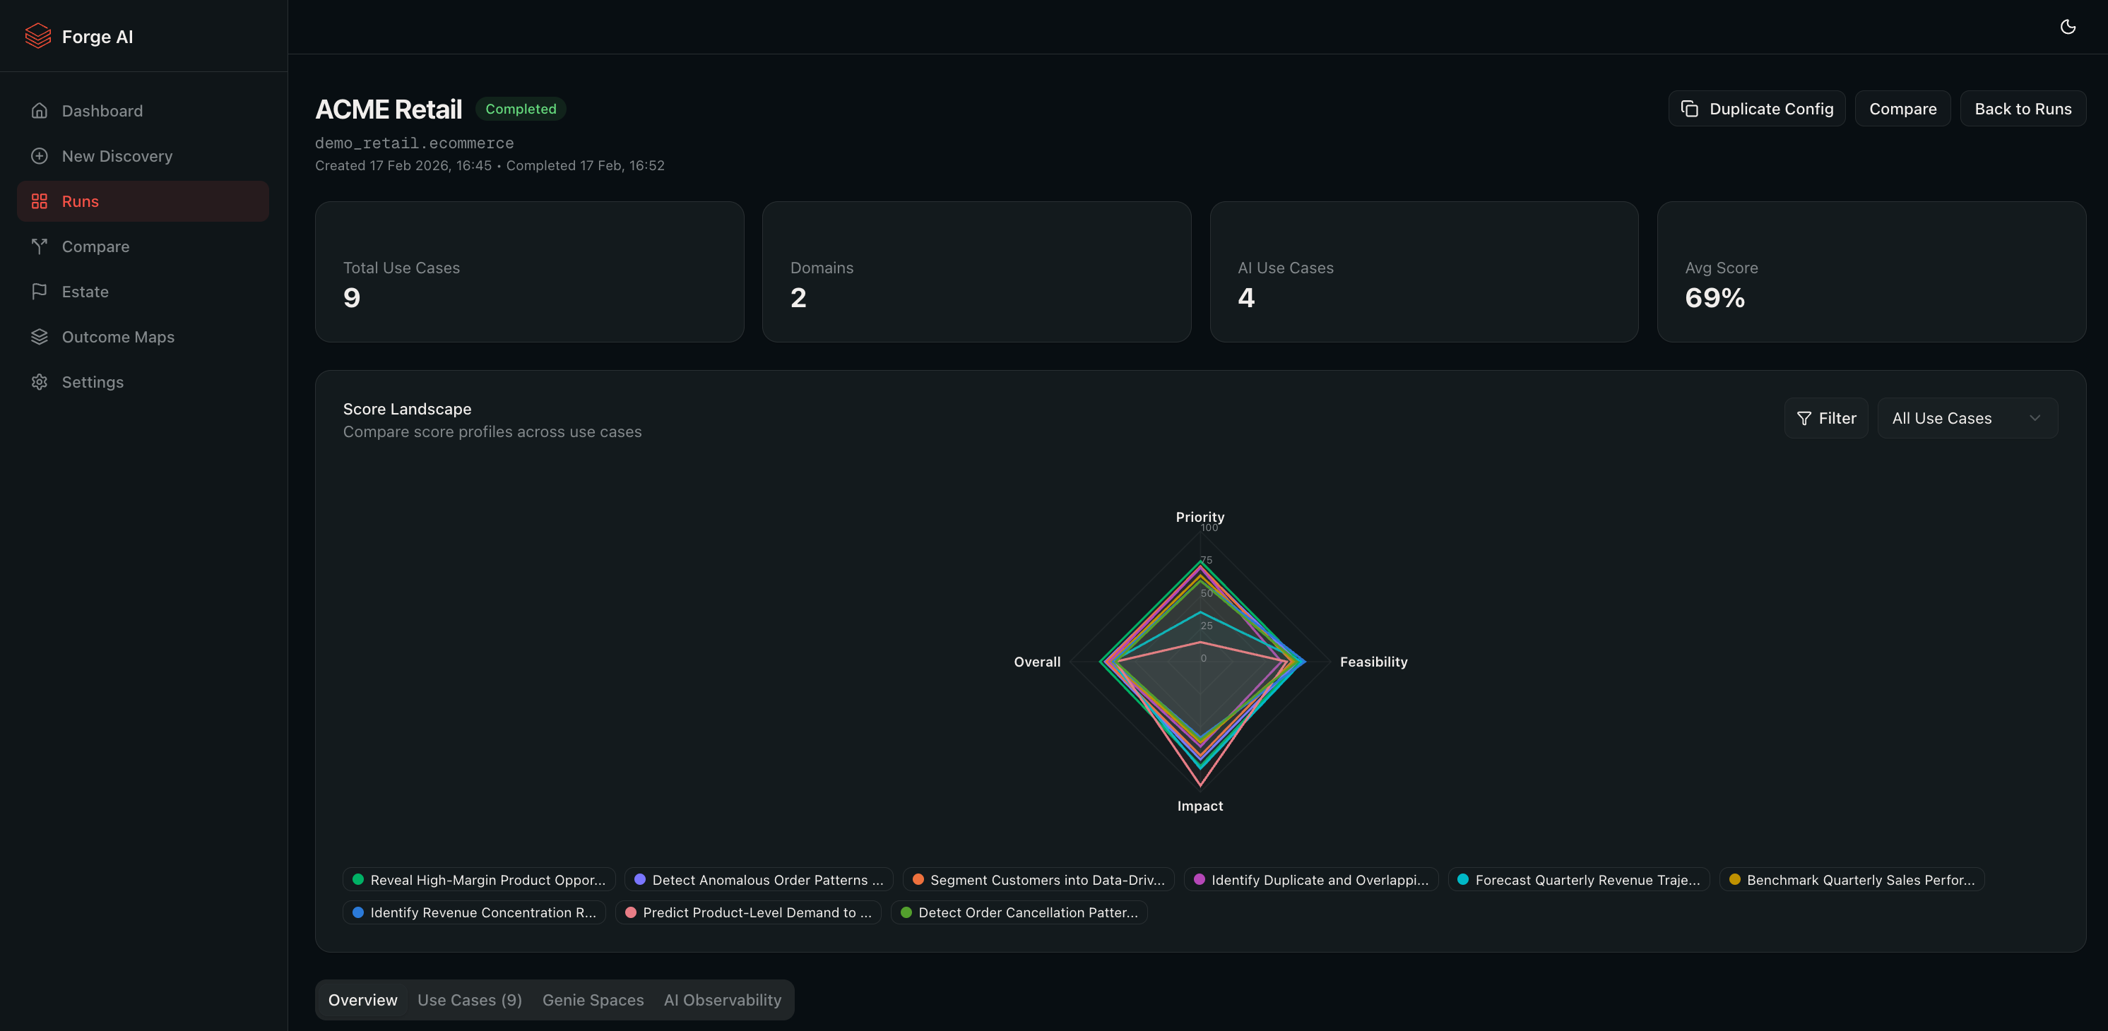Go to New Discovery in sidebar

143,155
